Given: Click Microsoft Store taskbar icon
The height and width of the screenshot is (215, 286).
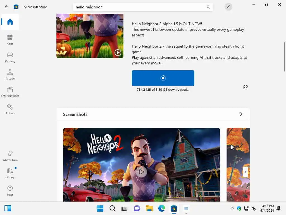Looking at the screenshot, I should 174,208.
